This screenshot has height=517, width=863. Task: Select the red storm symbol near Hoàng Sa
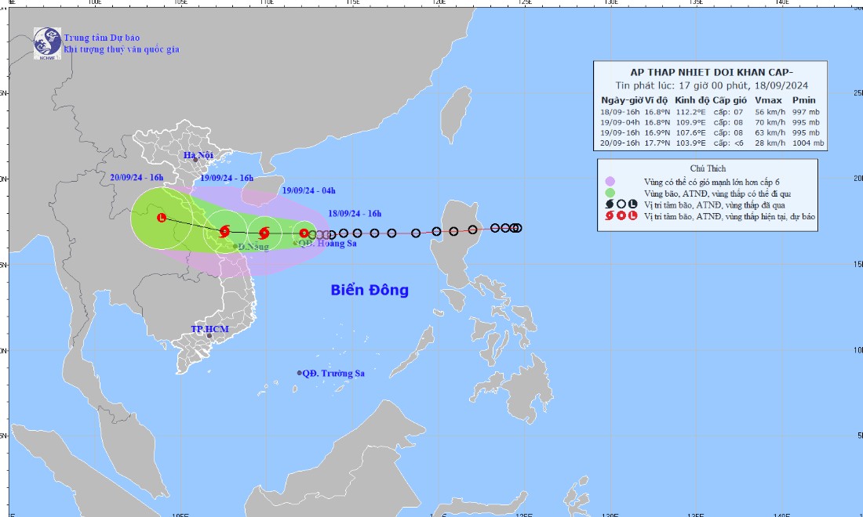pyautogui.click(x=304, y=233)
